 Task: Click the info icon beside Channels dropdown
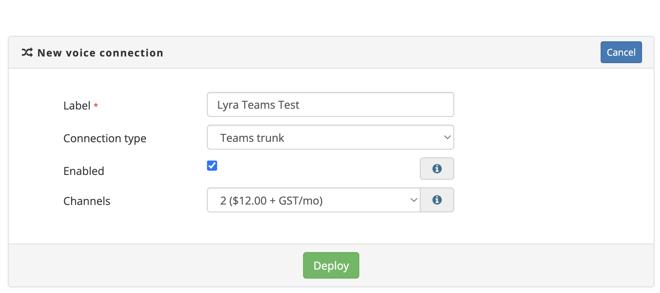coord(437,200)
